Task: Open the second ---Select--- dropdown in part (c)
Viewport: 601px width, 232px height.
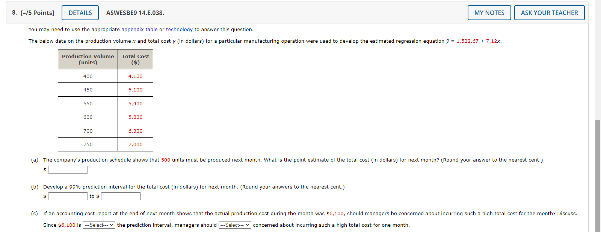Action: [x=234, y=225]
